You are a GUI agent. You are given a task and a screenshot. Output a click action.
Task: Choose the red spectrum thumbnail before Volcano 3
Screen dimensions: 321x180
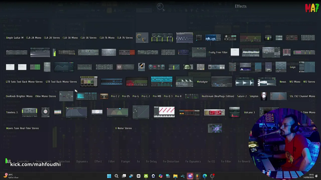point(234,112)
